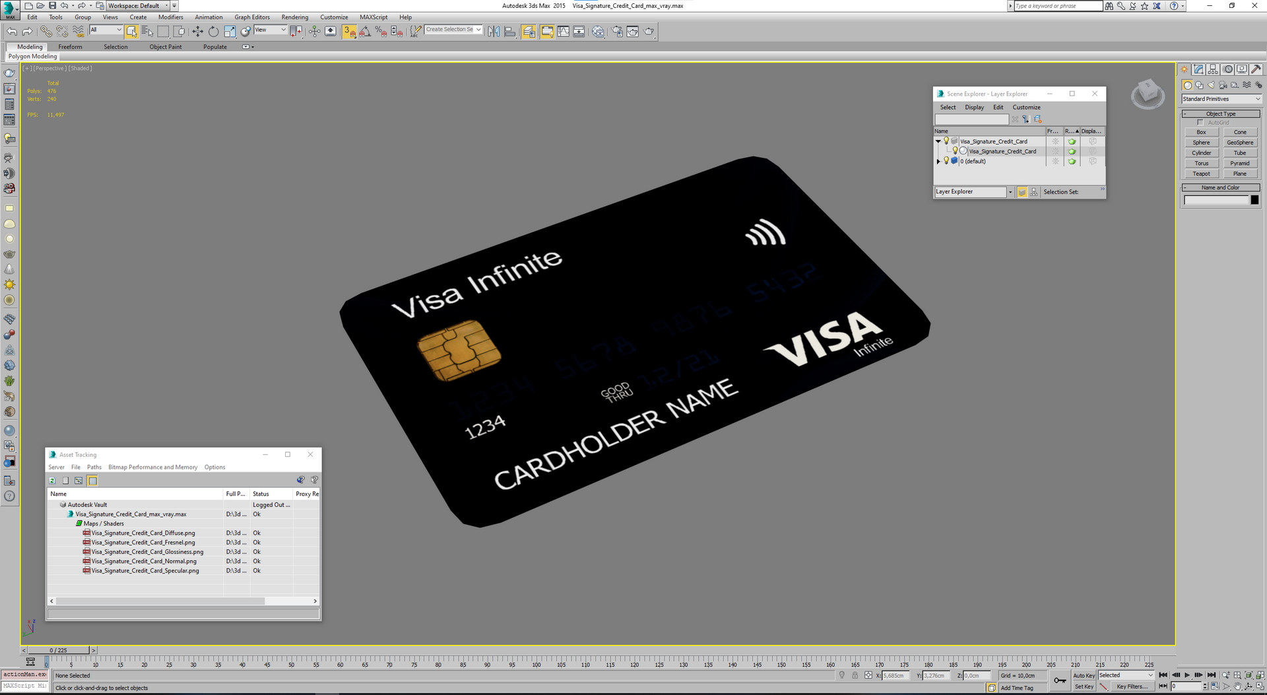Screen dimensions: 1267x695
Task: Click the Align tool icon
Action: [x=509, y=31]
